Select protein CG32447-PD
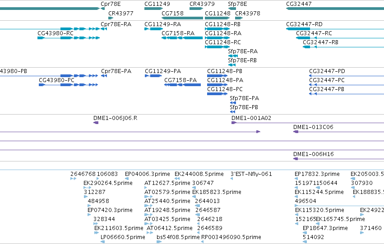The width and height of the screenshot is (384, 244). click(x=327, y=71)
